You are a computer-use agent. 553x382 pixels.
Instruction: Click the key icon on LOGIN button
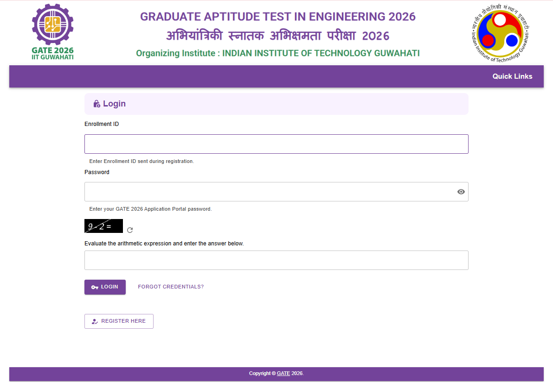tap(95, 287)
